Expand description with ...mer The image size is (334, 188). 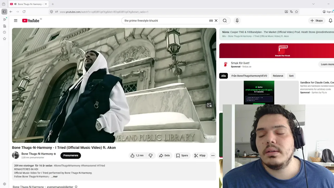(x=54, y=177)
